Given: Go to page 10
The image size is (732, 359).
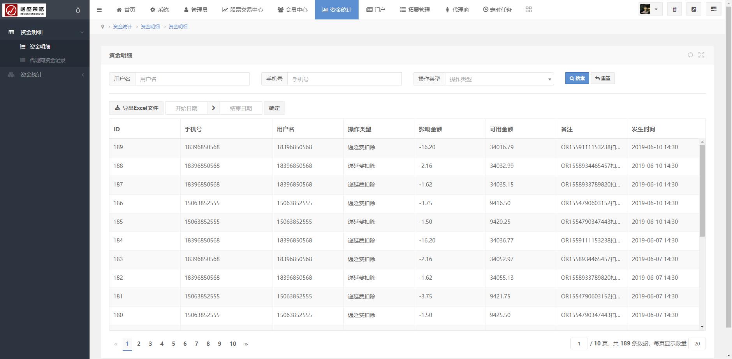Looking at the screenshot, I should (x=233, y=344).
